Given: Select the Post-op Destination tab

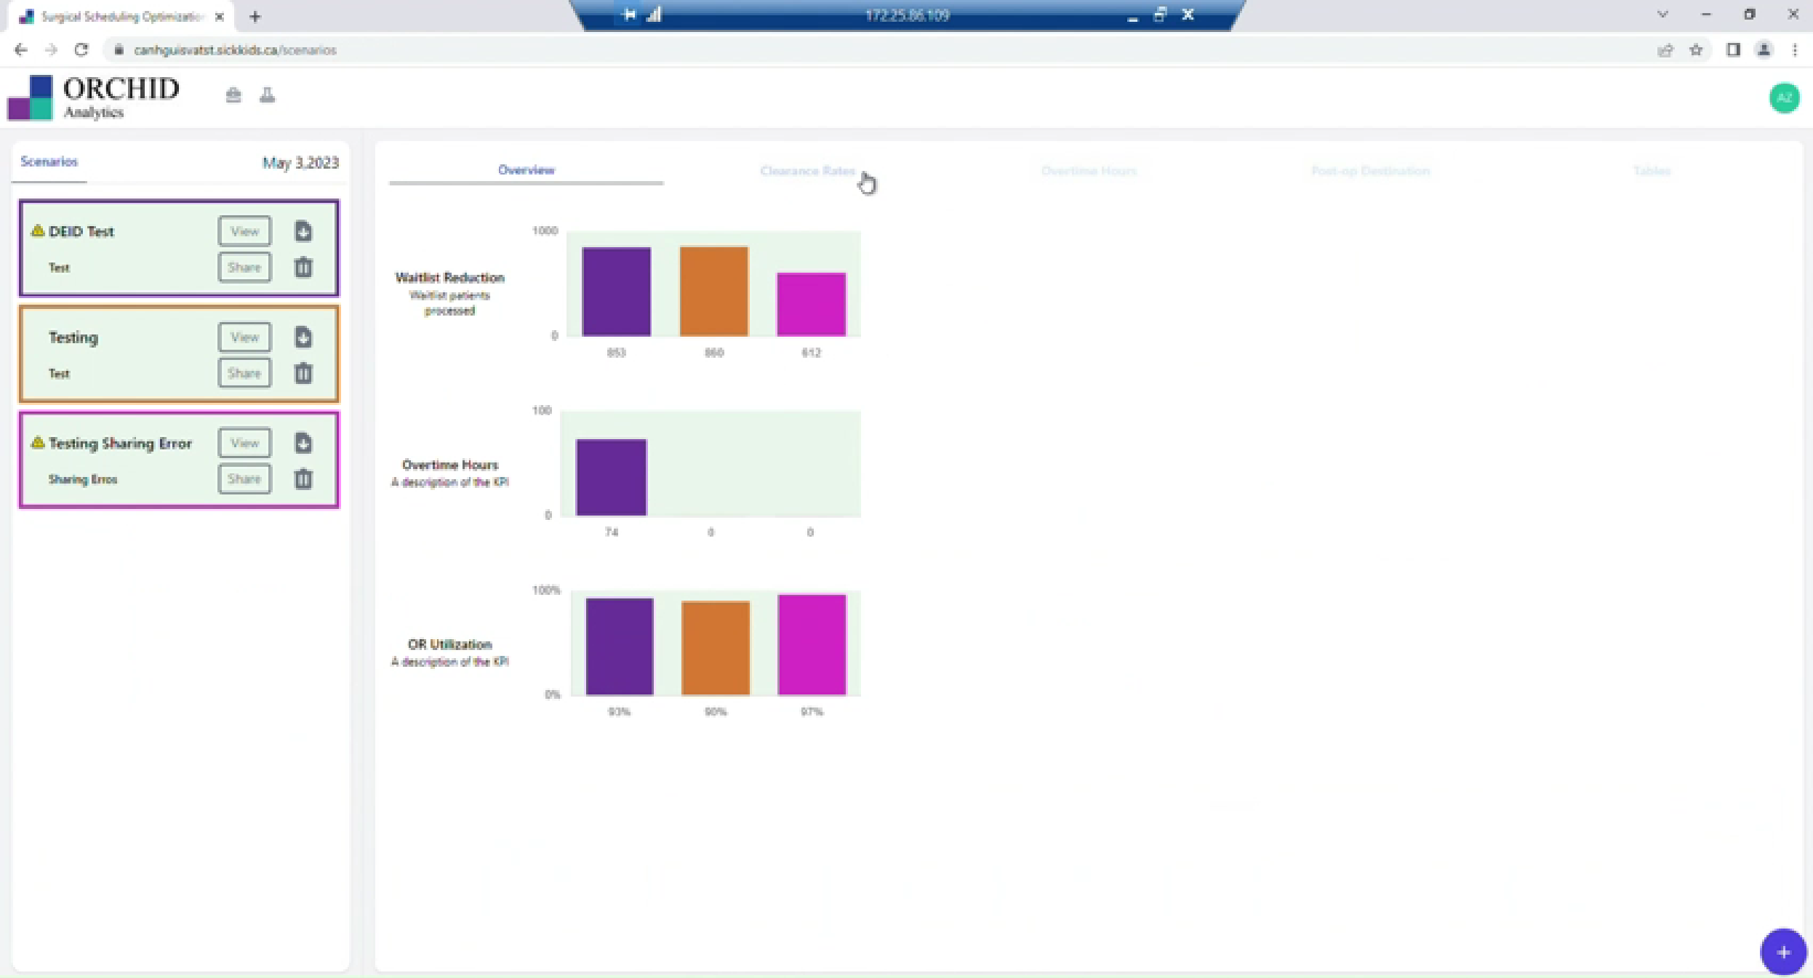Looking at the screenshot, I should 1370,171.
